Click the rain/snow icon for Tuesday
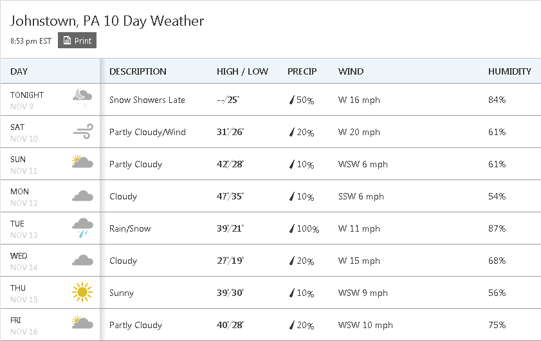The height and width of the screenshot is (341, 541). 82,228
